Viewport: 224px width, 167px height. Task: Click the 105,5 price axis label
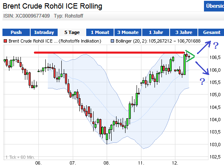coord(215,82)
